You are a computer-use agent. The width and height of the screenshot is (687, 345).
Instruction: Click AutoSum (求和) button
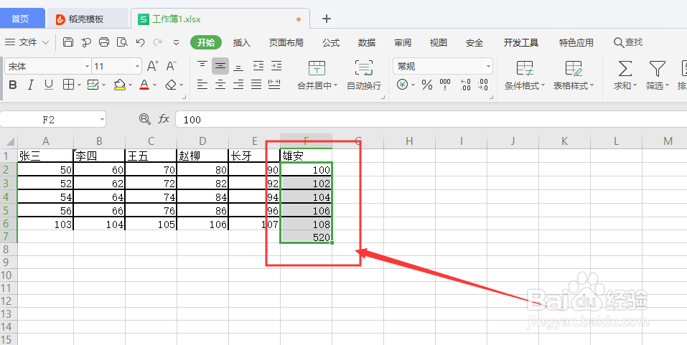coord(625,75)
